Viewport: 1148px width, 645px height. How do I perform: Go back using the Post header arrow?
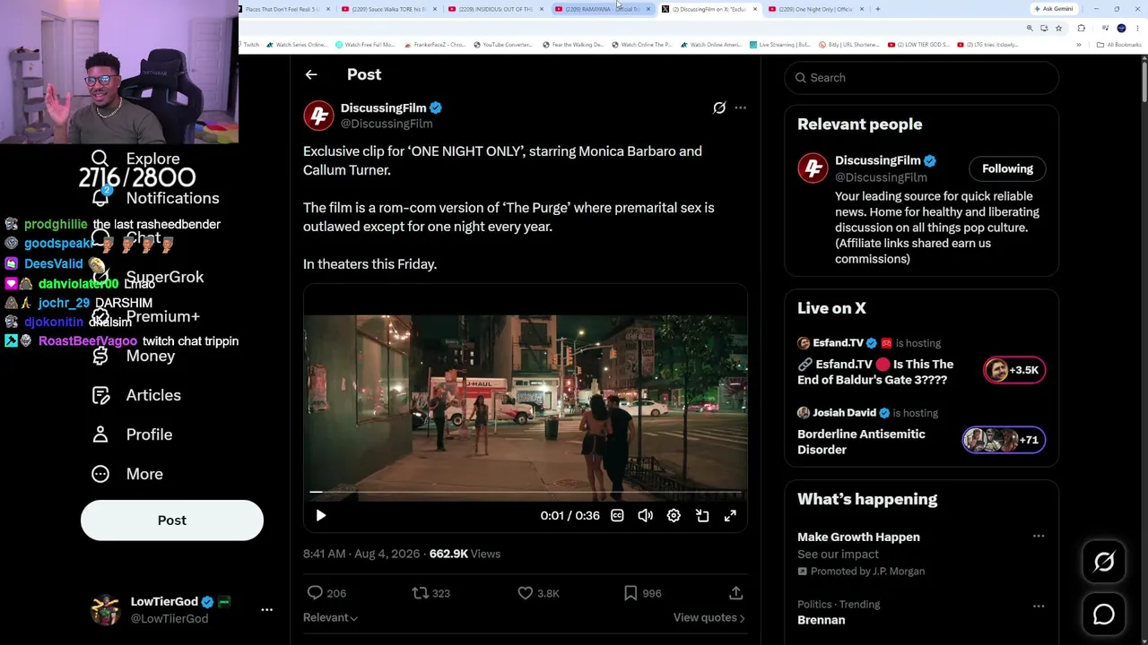[x=311, y=74]
